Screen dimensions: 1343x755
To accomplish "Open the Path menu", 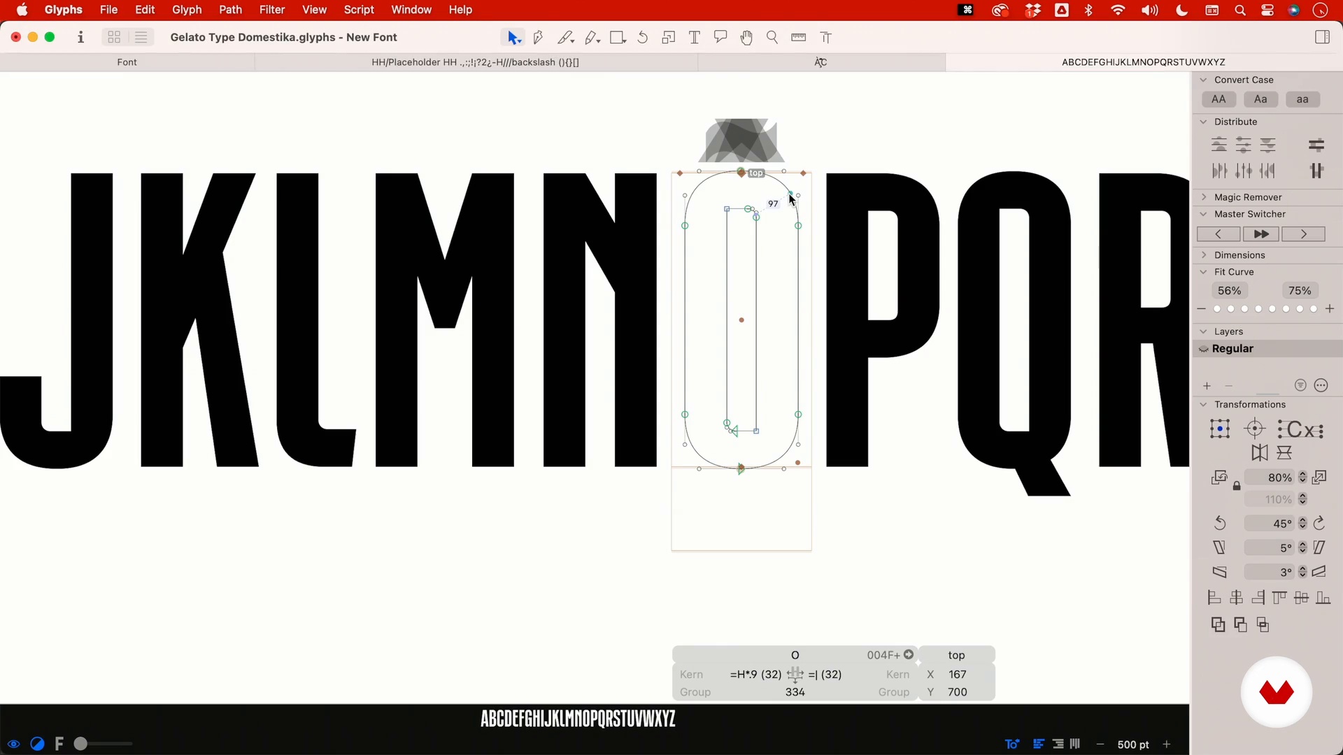I will (x=230, y=10).
